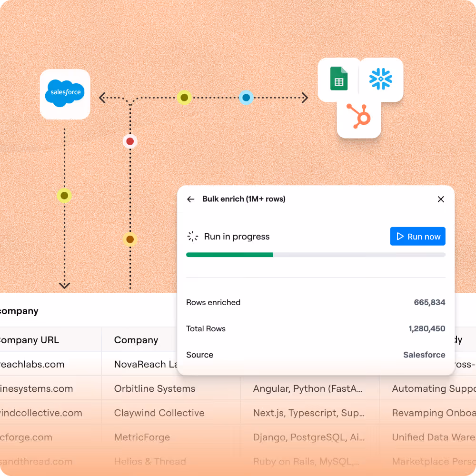Click the Salesforce cloud logo tile
The image size is (476, 476).
pos(65,94)
